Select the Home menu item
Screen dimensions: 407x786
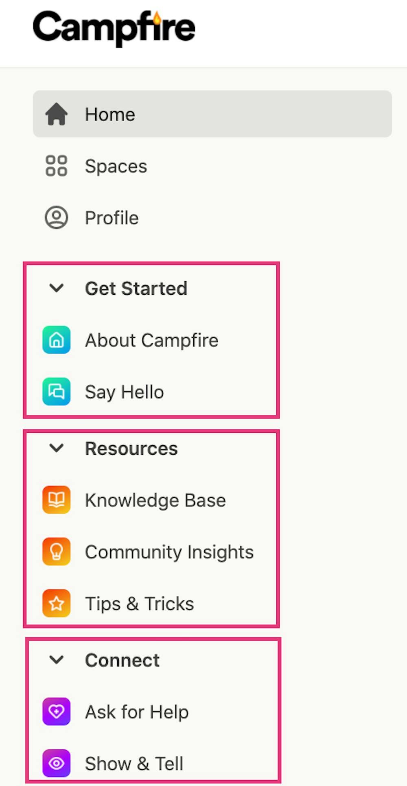pyautogui.click(x=110, y=114)
